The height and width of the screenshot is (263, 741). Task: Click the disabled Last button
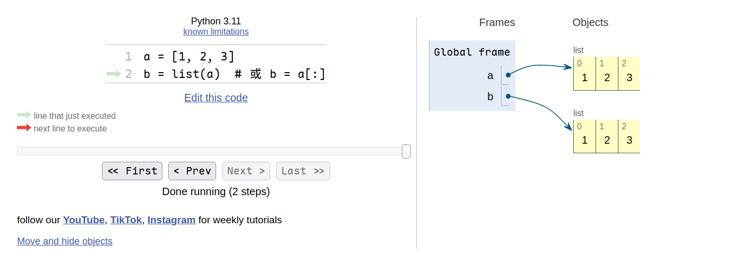click(x=303, y=171)
